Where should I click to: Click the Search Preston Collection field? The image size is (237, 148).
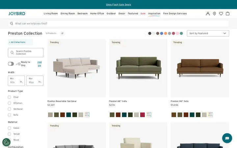pyautogui.click(x=26, y=53)
